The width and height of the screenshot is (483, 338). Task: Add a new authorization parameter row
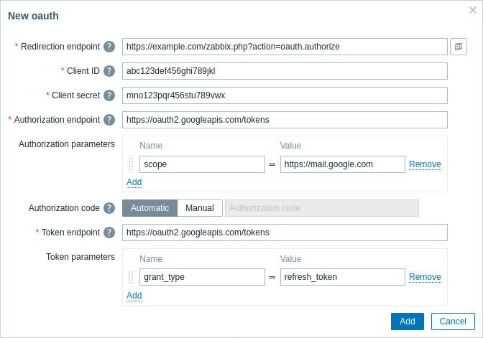(134, 182)
